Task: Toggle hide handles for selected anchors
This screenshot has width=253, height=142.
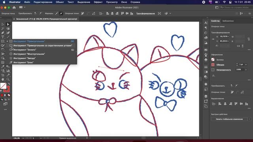Action: (61, 13)
